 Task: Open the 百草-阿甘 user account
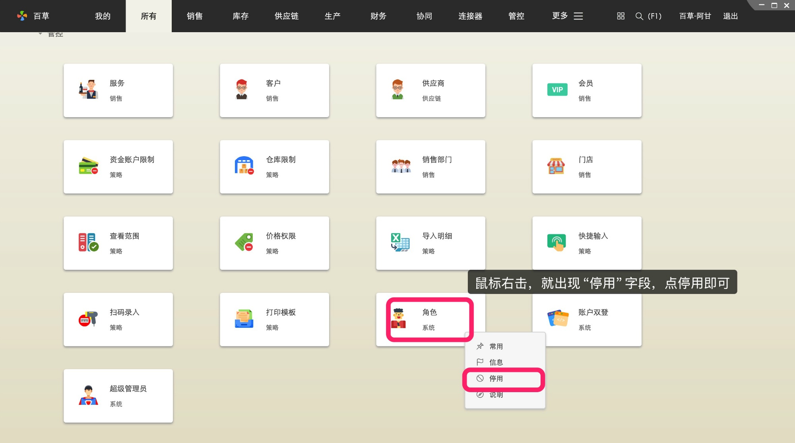click(x=695, y=16)
